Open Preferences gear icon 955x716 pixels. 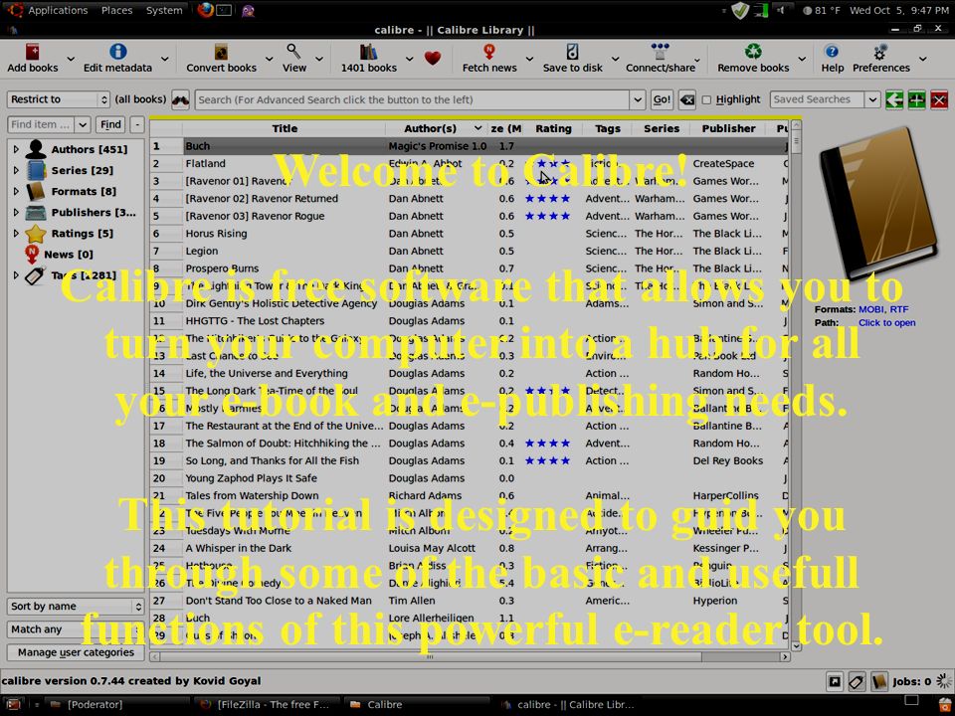click(x=880, y=51)
